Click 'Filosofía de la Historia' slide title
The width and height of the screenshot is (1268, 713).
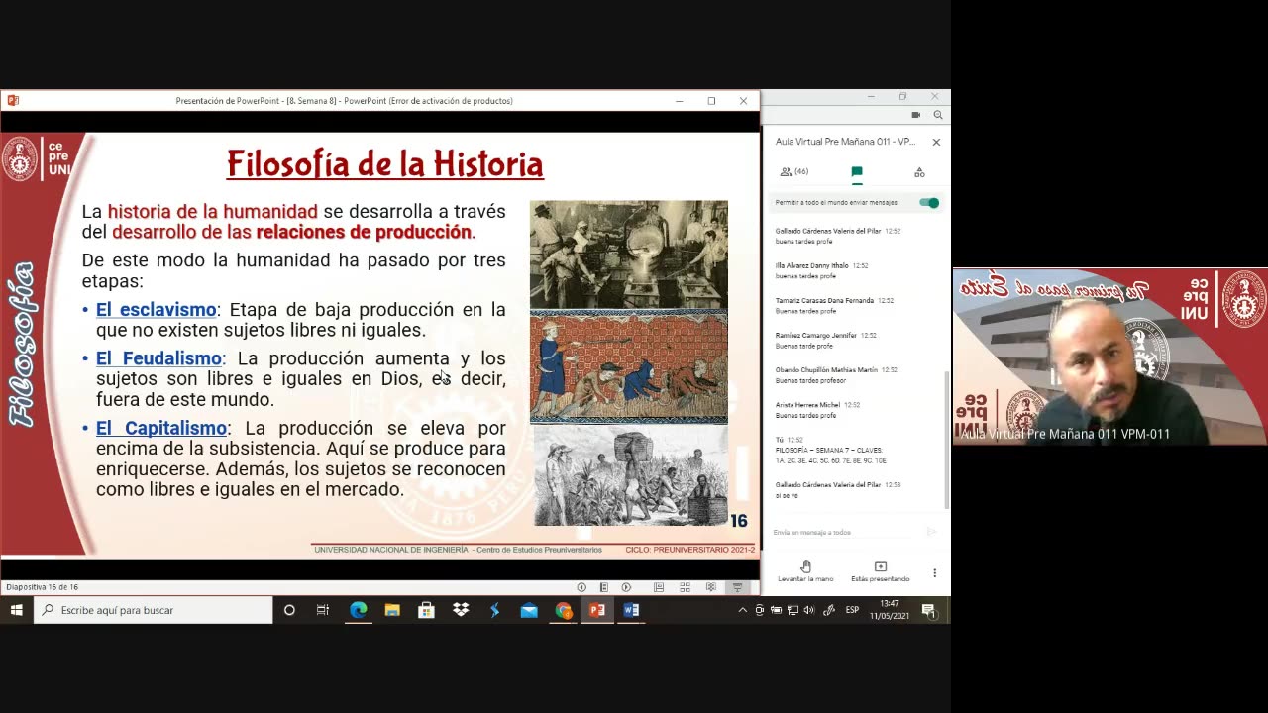pos(384,164)
